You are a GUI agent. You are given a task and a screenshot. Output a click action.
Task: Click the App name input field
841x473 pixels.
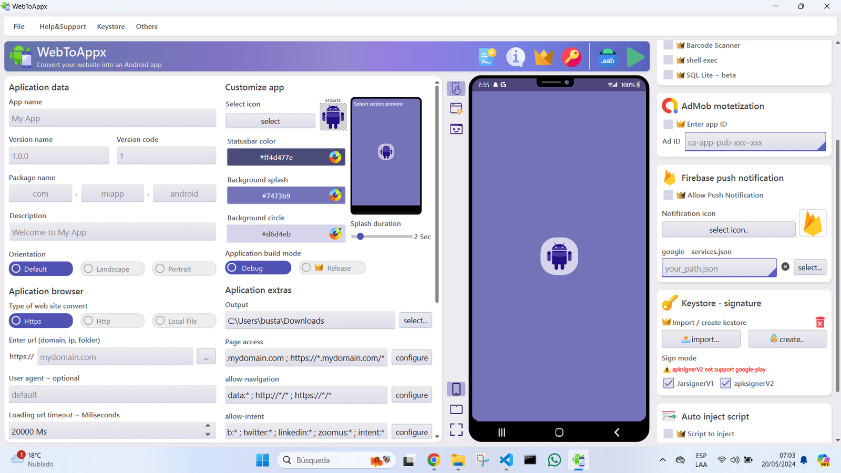[112, 118]
